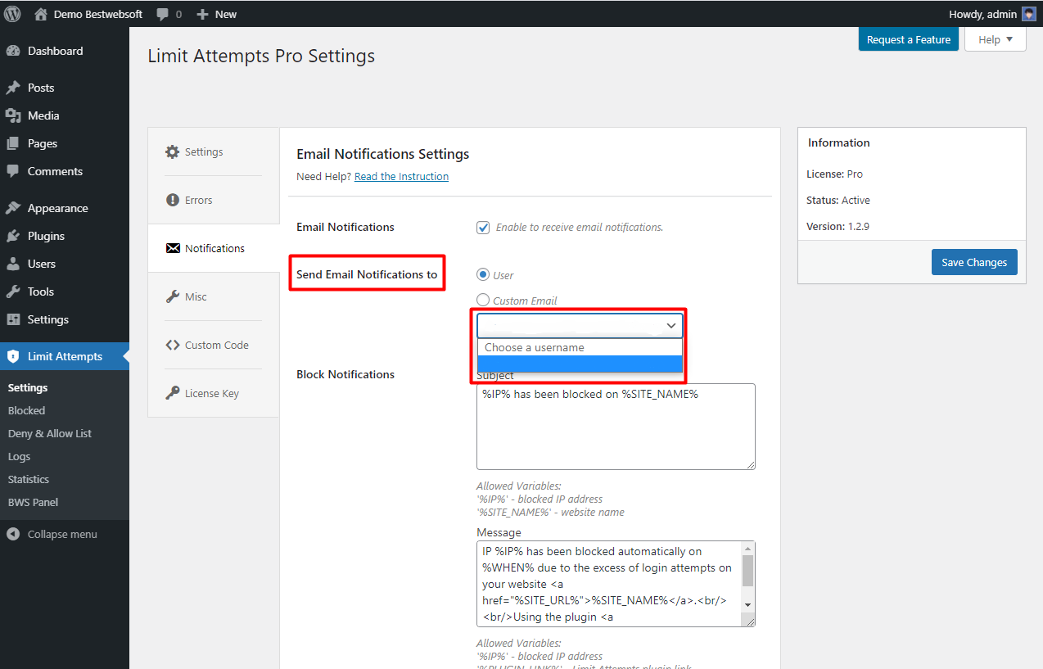Viewport: 1043px width, 669px height.
Task: Open the Blocked submenu item
Action: (26, 410)
